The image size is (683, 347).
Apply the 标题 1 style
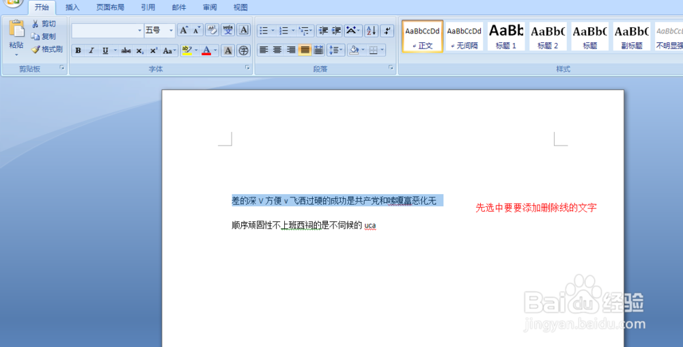506,36
